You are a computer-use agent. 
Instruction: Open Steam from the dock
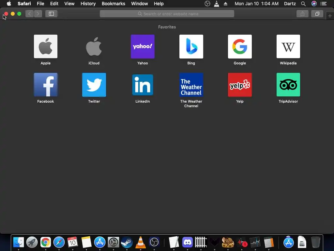click(x=127, y=243)
